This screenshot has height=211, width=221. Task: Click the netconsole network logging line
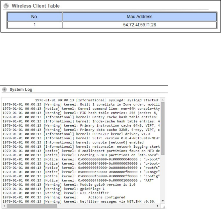click(81, 146)
